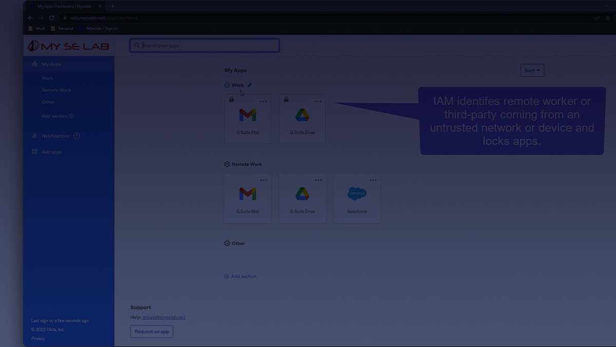Select Work in sidebar

[47, 78]
